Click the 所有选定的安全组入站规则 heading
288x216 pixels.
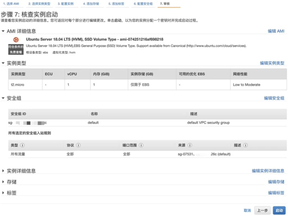pyautogui.click(x=30, y=133)
